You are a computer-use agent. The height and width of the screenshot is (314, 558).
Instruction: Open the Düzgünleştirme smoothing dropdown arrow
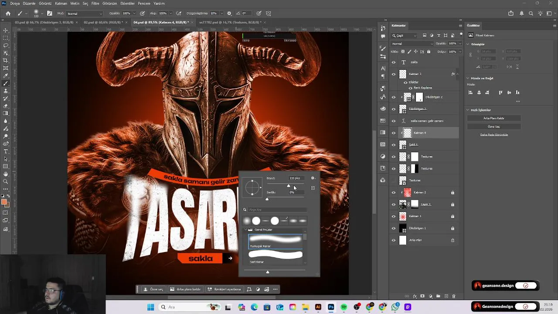coord(221,14)
